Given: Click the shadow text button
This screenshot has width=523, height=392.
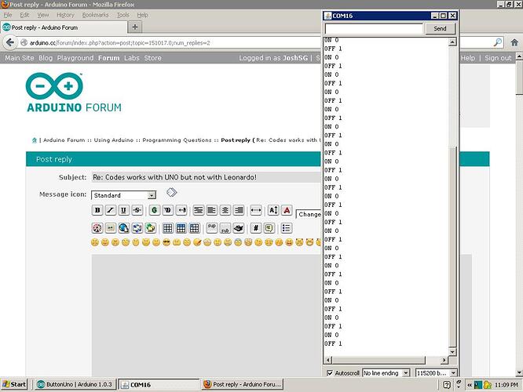Looking at the screenshot, I should pyautogui.click(x=167, y=210).
